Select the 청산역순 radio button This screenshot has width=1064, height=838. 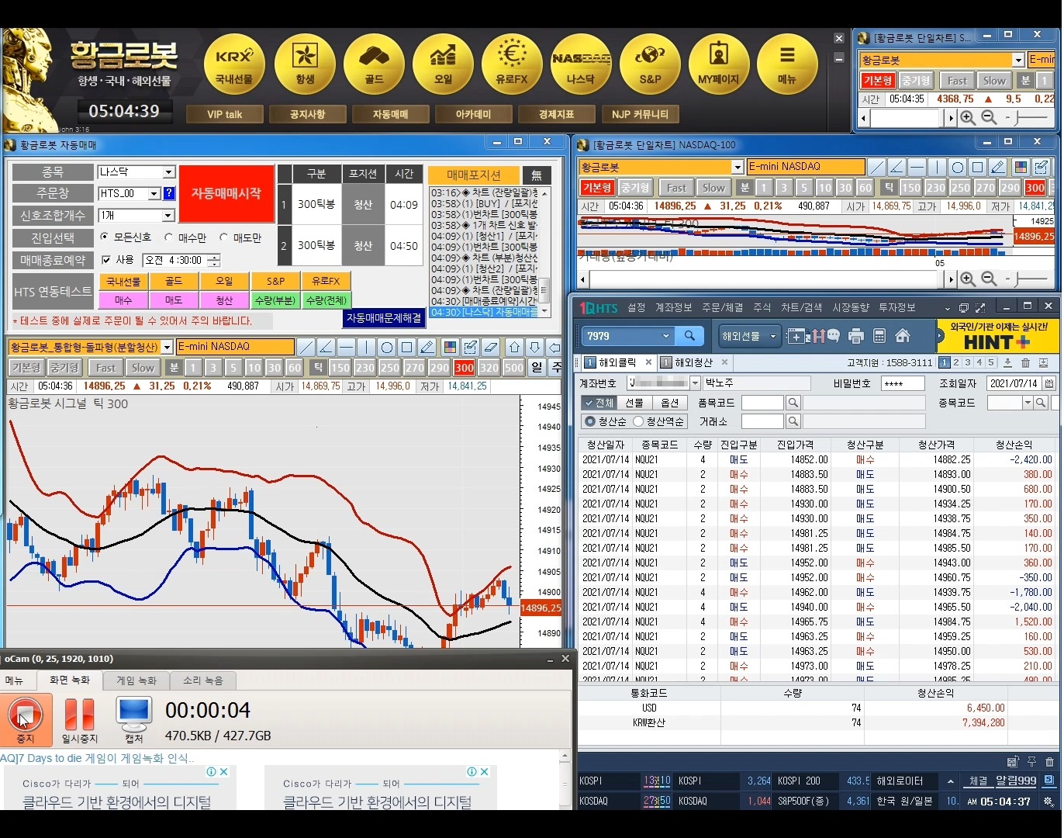pos(638,421)
